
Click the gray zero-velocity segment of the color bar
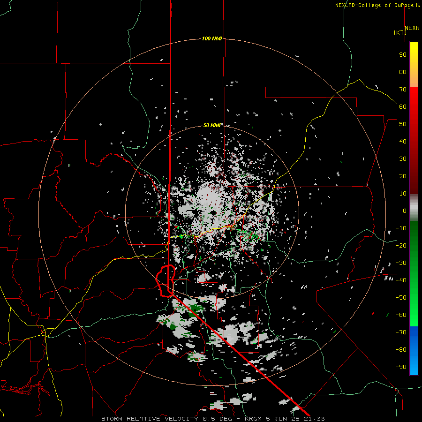click(x=414, y=208)
